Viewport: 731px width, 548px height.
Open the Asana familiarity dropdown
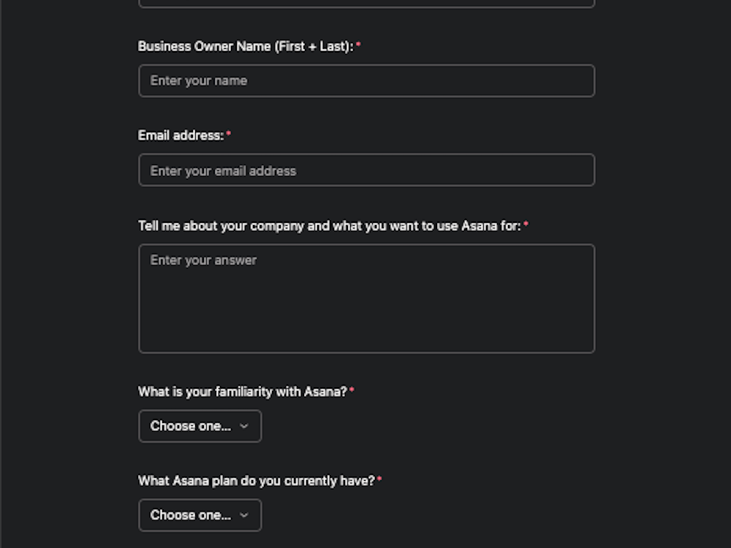[199, 426]
